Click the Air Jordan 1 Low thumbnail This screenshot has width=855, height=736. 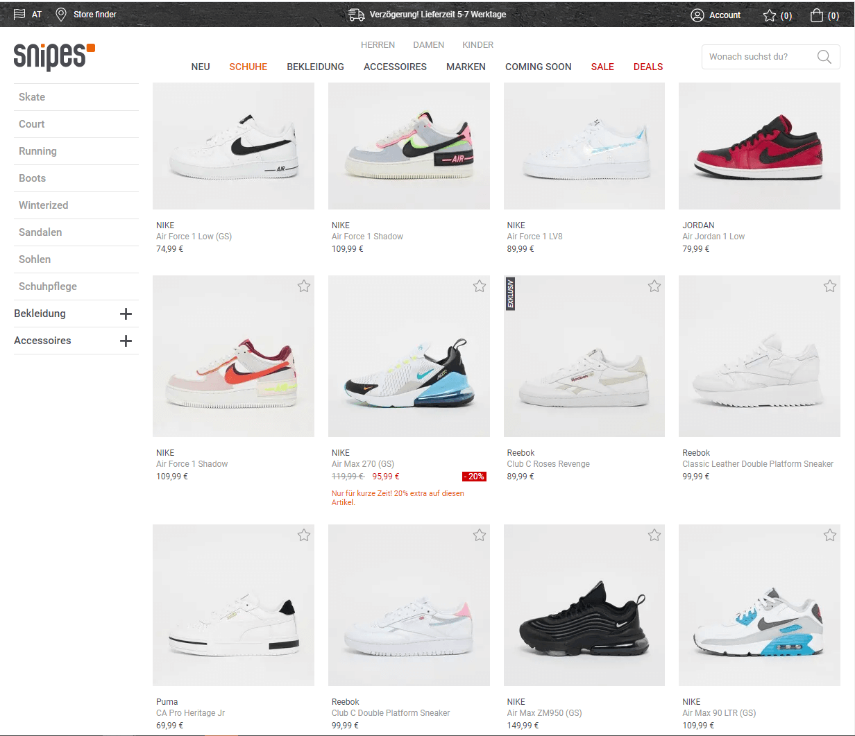[759, 146]
